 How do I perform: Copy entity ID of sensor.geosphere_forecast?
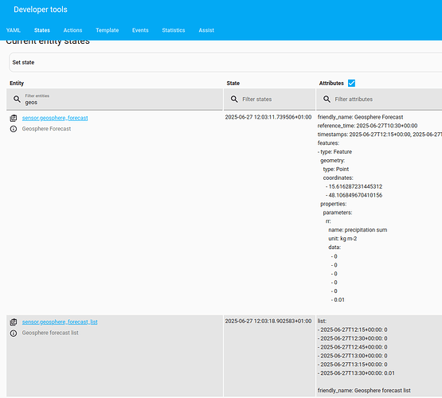(14, 118)
